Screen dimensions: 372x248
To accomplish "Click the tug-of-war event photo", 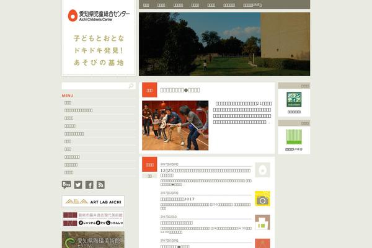I will point(175,125).
